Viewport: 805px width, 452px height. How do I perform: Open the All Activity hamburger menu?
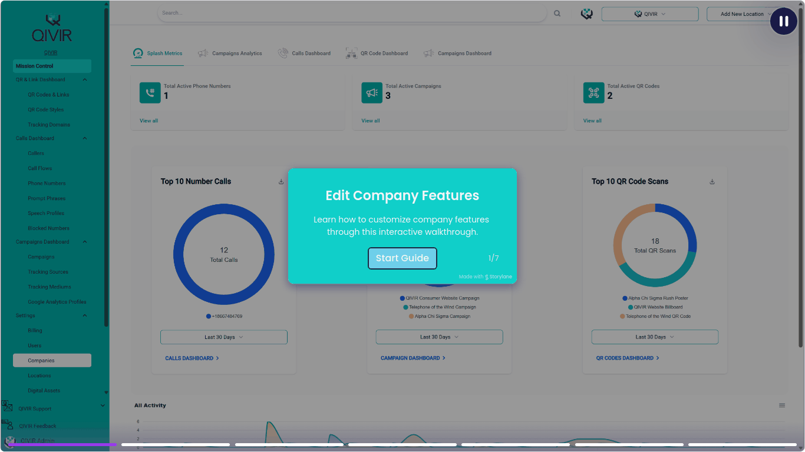pos(782,406)
